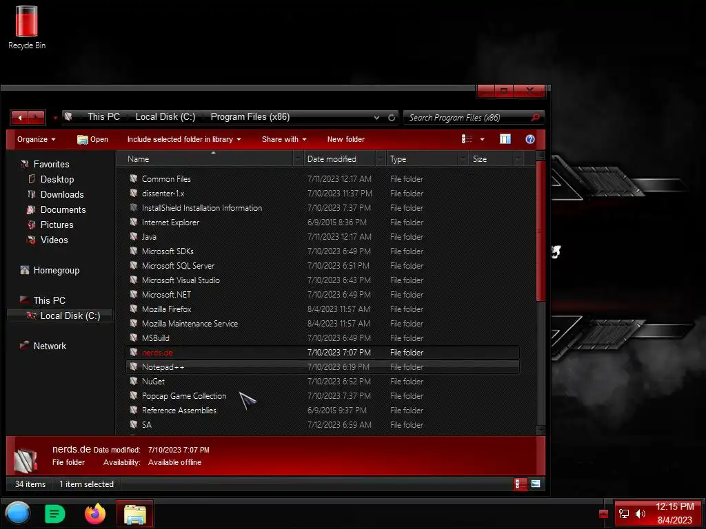Go forward with the Forward arrow
The height and width of the screenshot is (529, 706).
pos(37,117)
